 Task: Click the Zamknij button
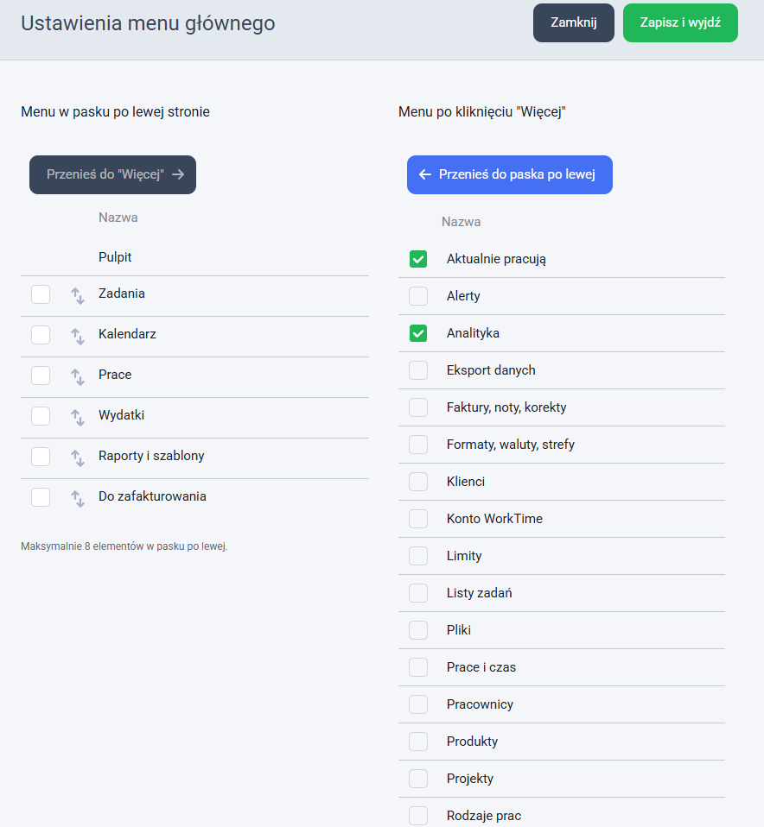pos(573,22)
